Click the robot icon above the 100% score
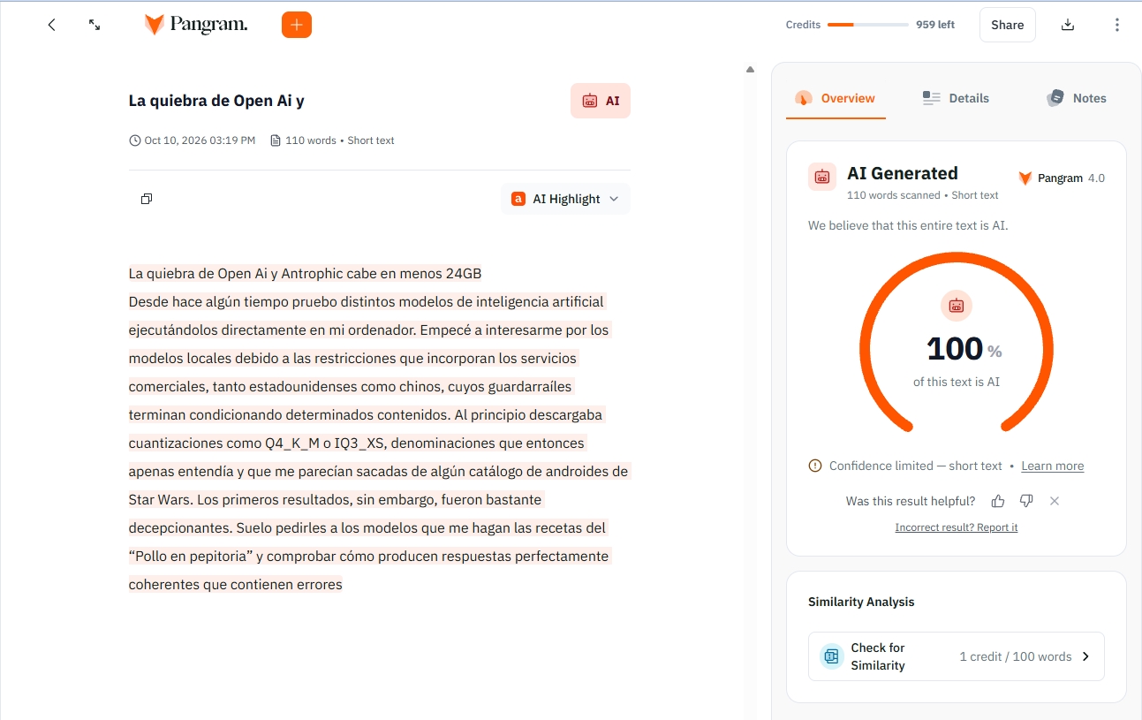1142x720 pixels. pyautogui.click(x=957, y=306)
